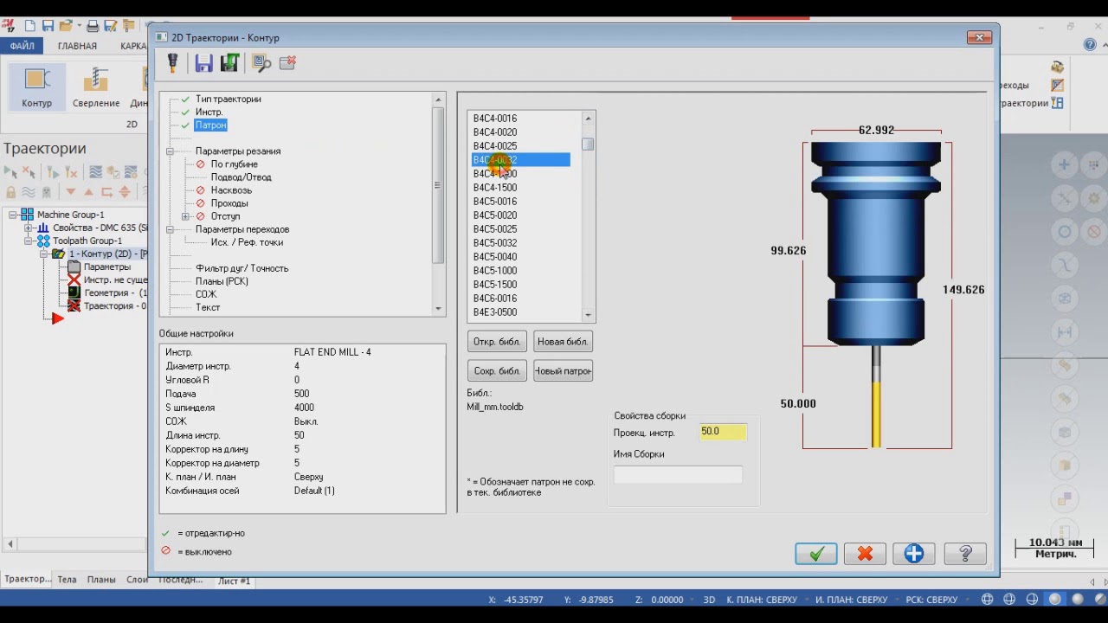Click the Новый патрон button
This screenshot has width=1108, height=623.
click(x=563, y=371)
